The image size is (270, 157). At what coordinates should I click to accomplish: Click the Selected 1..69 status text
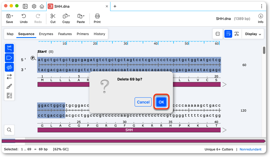point(26,149)
